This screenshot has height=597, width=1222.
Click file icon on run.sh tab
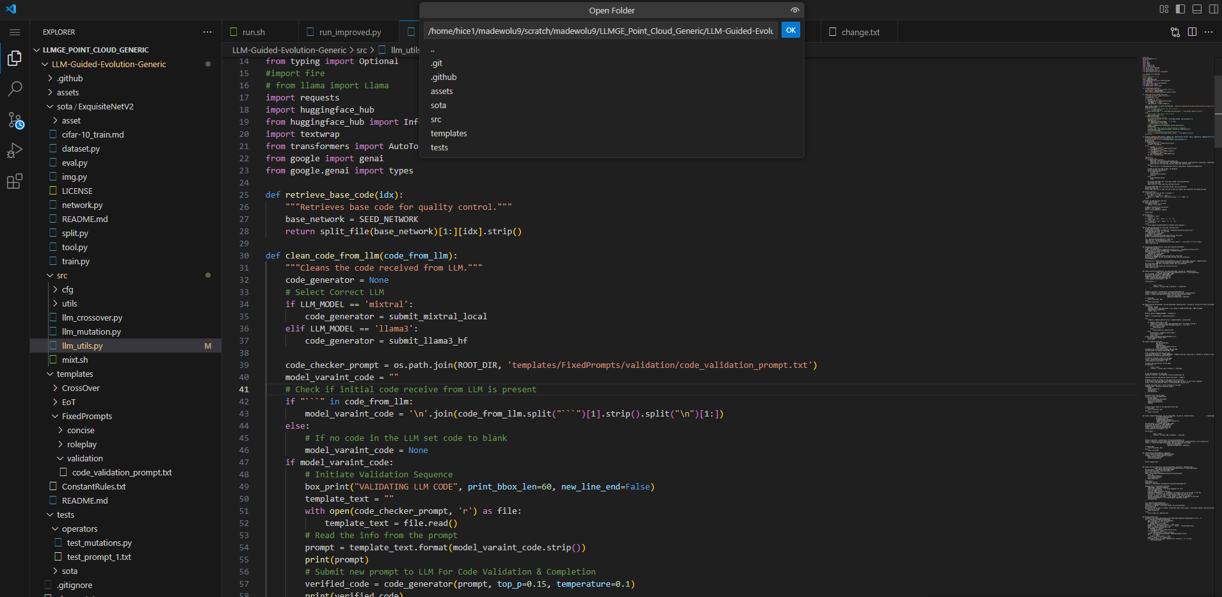tap(234, 32)
